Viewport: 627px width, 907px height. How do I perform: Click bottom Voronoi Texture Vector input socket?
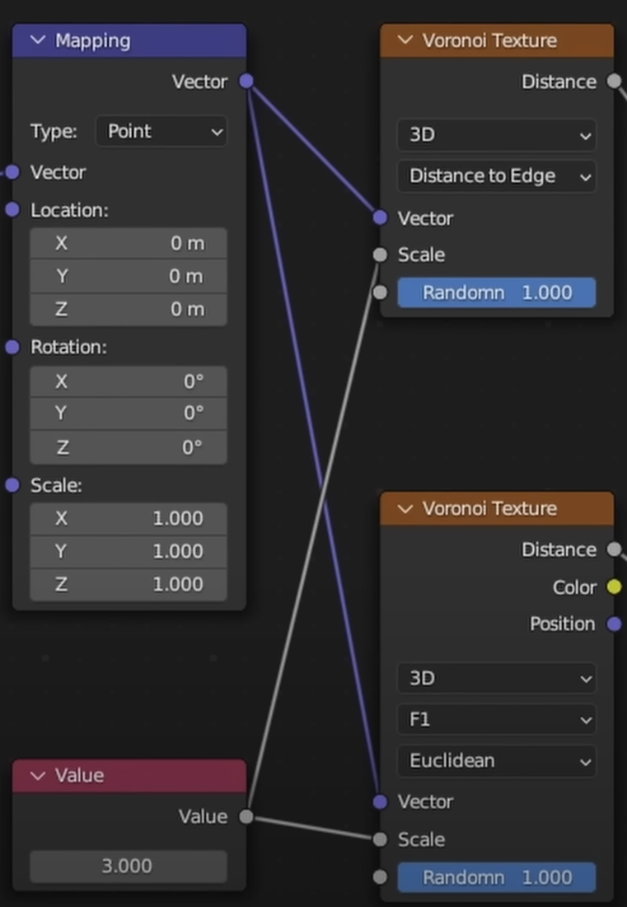click(380, 802)
